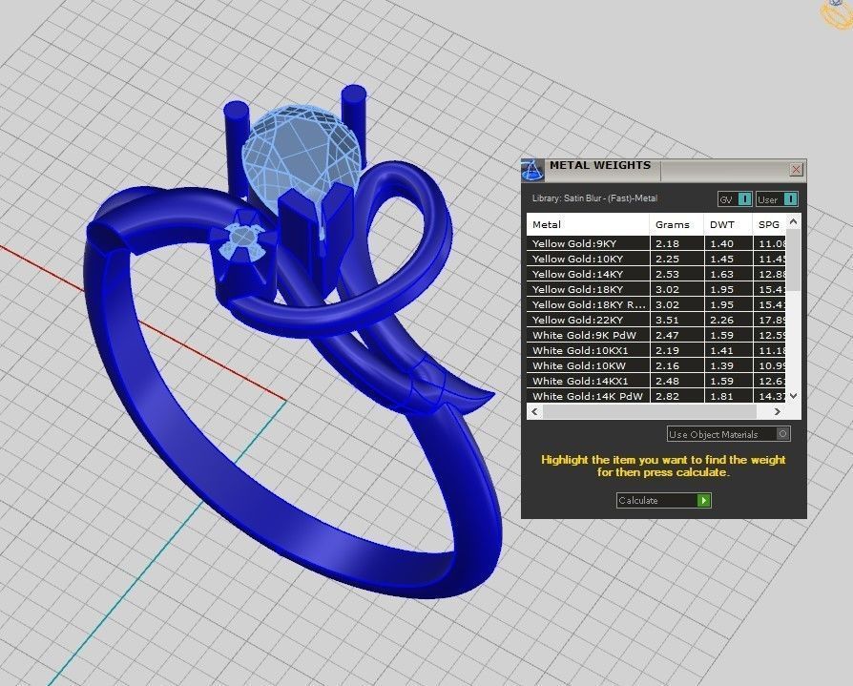
Task: Click grams value 3.51 for 22KY
Action: click(667, 320)
